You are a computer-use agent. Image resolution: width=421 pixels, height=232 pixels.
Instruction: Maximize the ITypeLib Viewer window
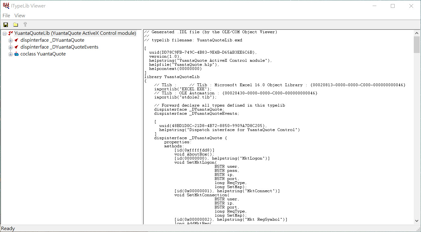pyautogui.click(x=393, y=6)
